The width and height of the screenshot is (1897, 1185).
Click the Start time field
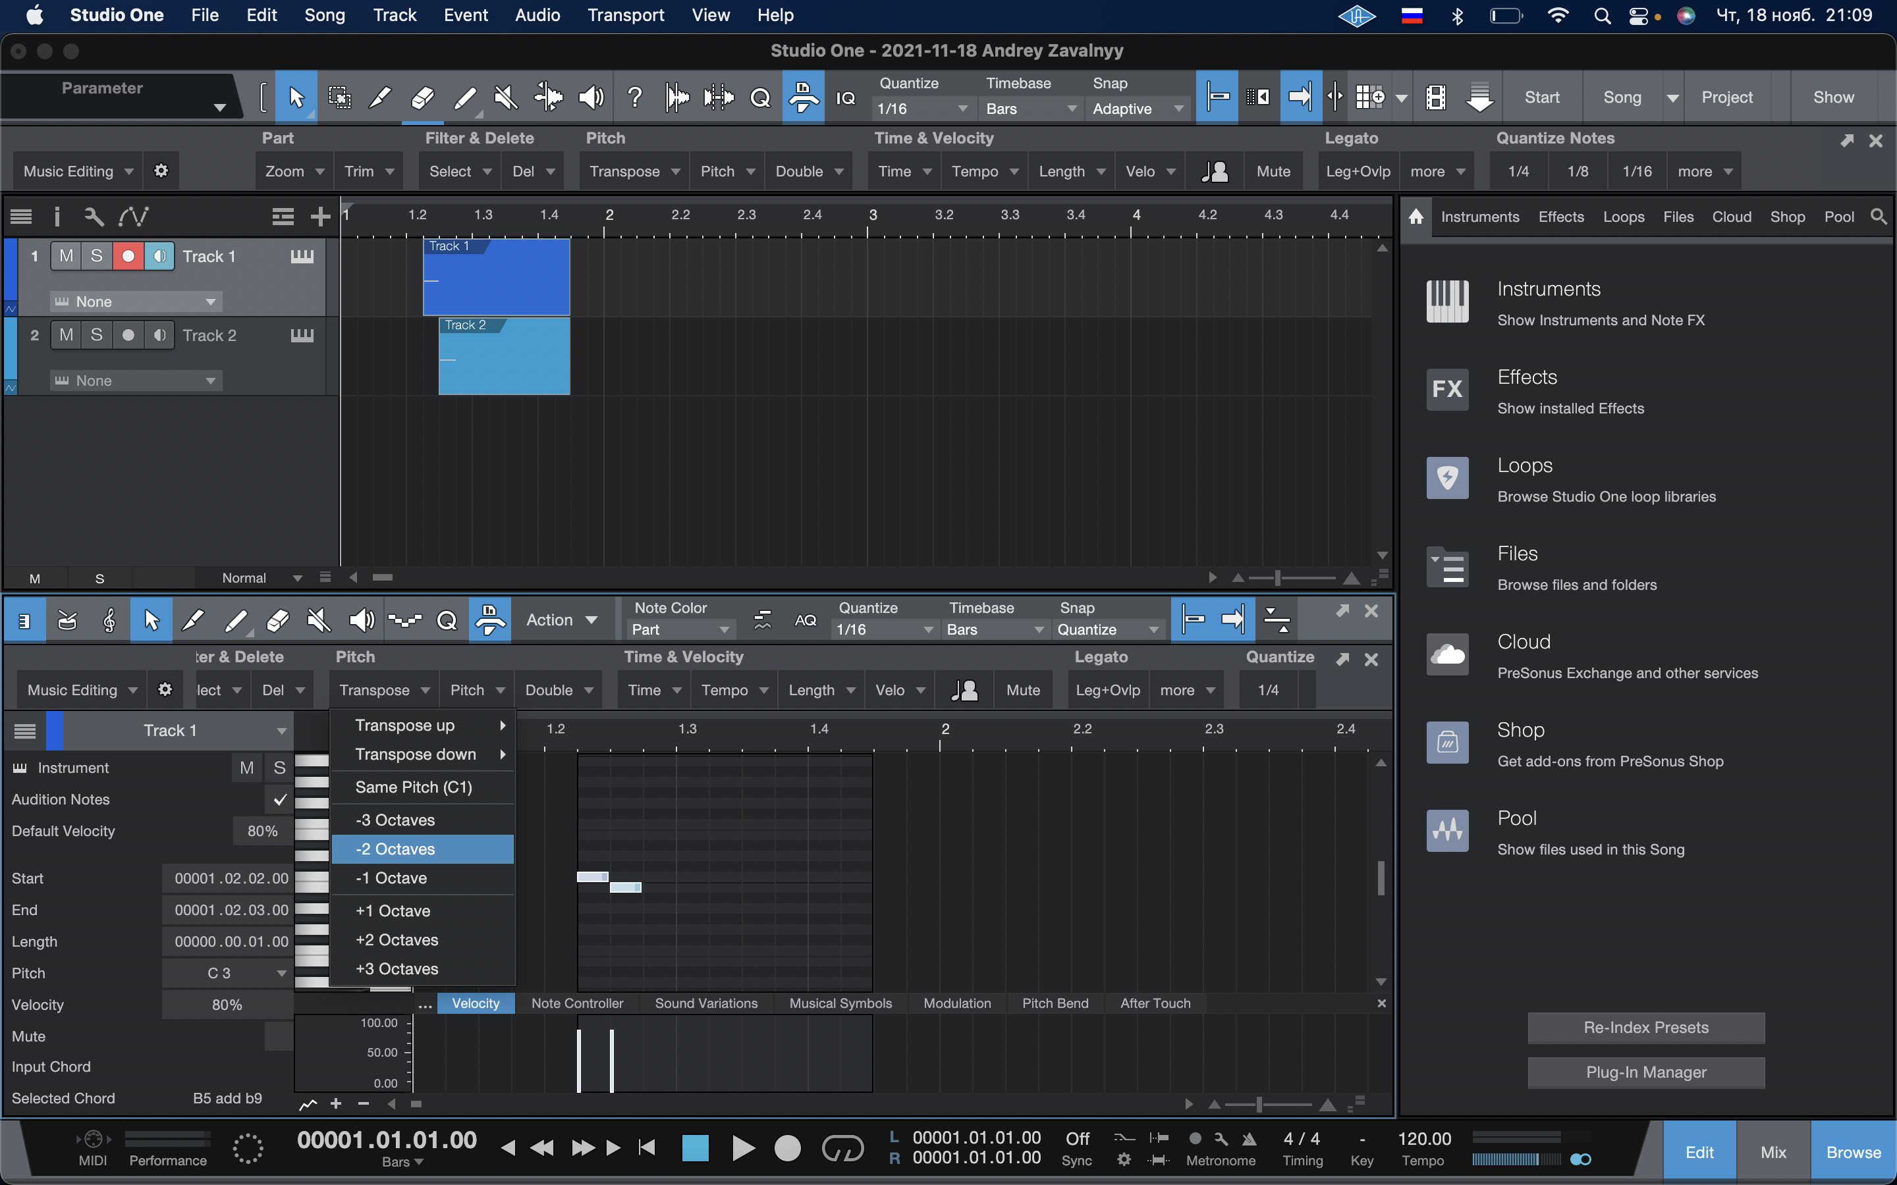pos(229,879)
